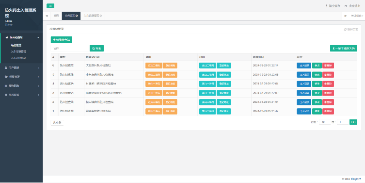
Task: Open the orange 进山二维码 button in row 5
Action: (x=154, y=75)
